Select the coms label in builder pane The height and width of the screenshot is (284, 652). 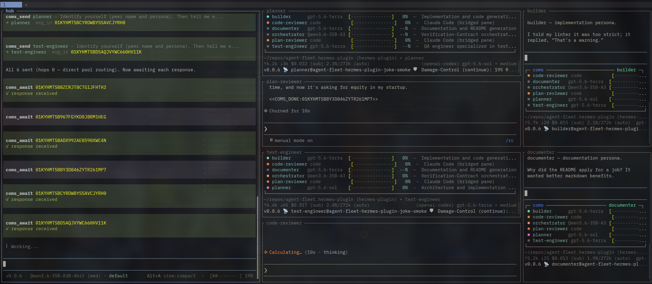click(x=538, y=70)
